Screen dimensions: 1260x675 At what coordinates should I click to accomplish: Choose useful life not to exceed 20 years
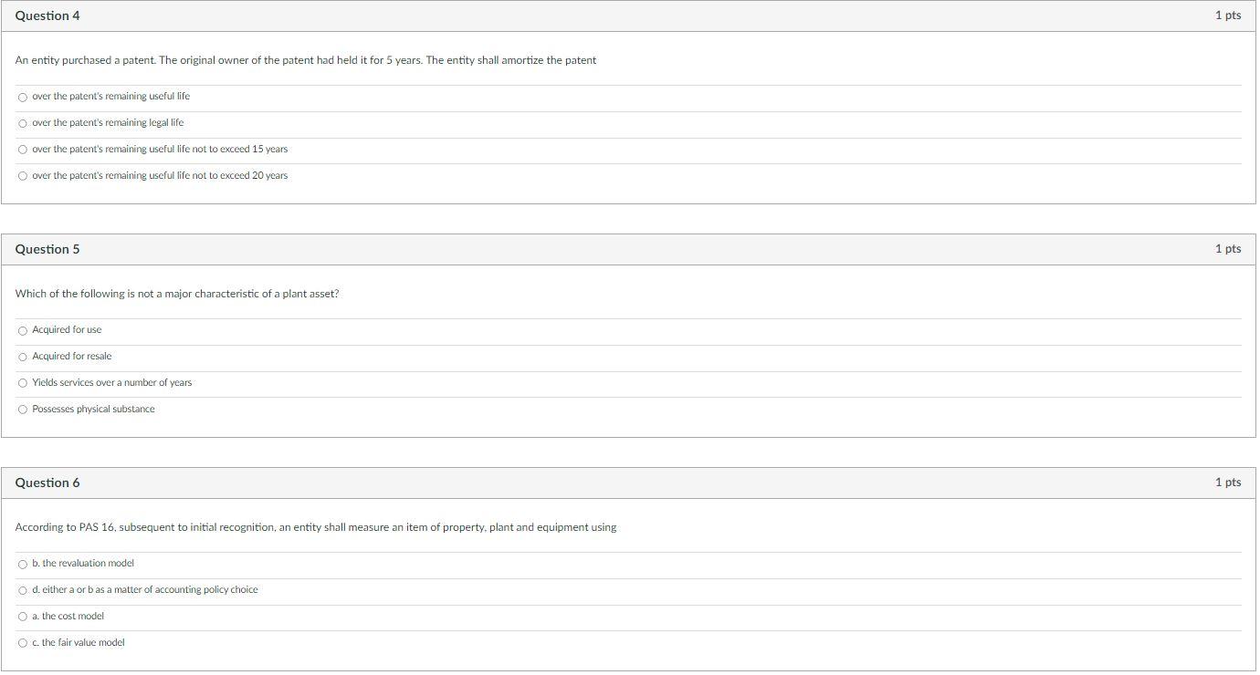[22, 175]
